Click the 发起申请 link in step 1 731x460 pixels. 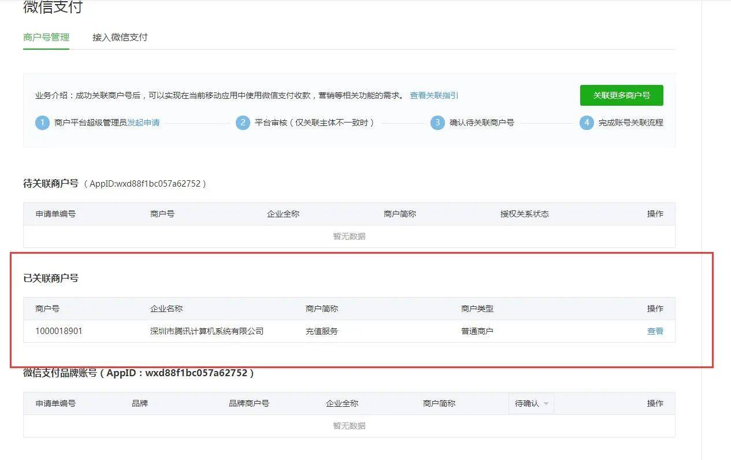(143, 123)
